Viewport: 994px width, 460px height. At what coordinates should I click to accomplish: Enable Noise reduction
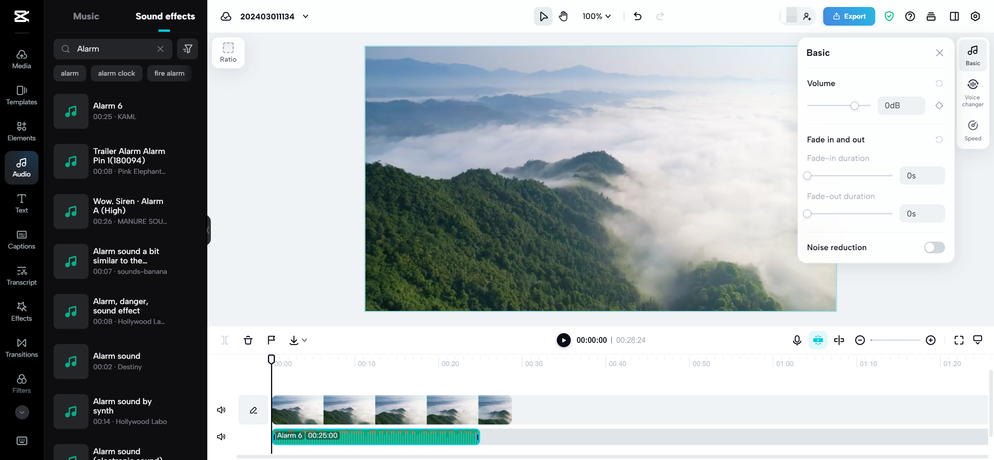coord(934,247)
